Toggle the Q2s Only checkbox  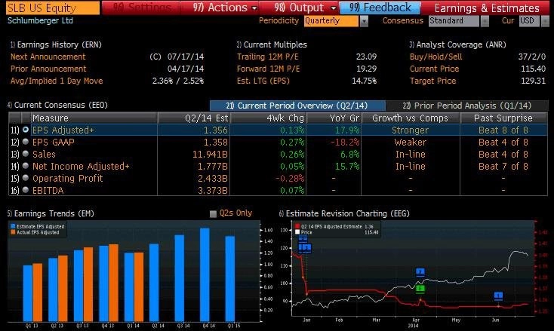pyautogui.click(x=213, y=214)
